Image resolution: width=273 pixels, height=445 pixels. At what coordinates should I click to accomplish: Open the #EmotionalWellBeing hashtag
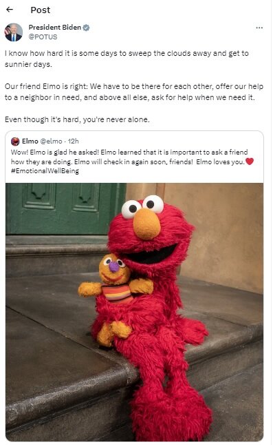[45, 171]
